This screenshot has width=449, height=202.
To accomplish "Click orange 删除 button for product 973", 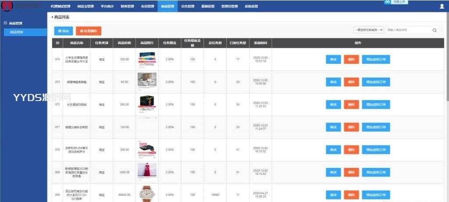I will pyautogui.click(x=351, y=82).
